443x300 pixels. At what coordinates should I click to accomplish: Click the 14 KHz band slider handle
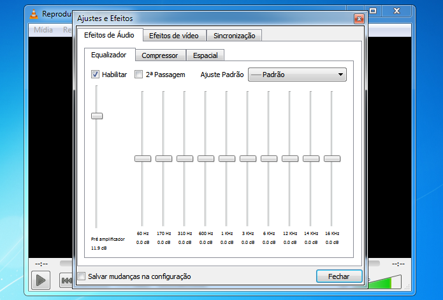[x=311, y=159]
